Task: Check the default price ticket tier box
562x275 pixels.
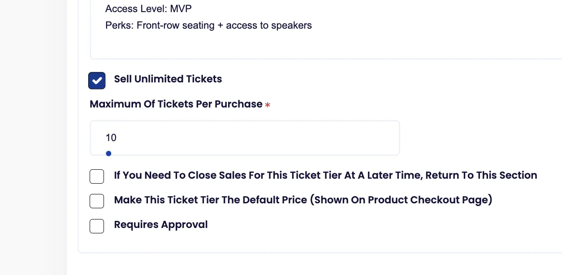Action: (97, 201)
